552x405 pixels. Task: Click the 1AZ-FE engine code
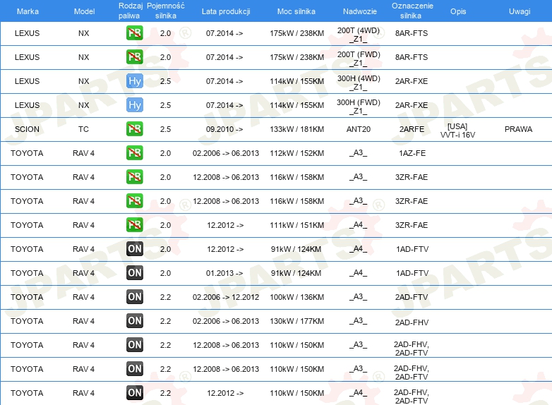(412, 153)
